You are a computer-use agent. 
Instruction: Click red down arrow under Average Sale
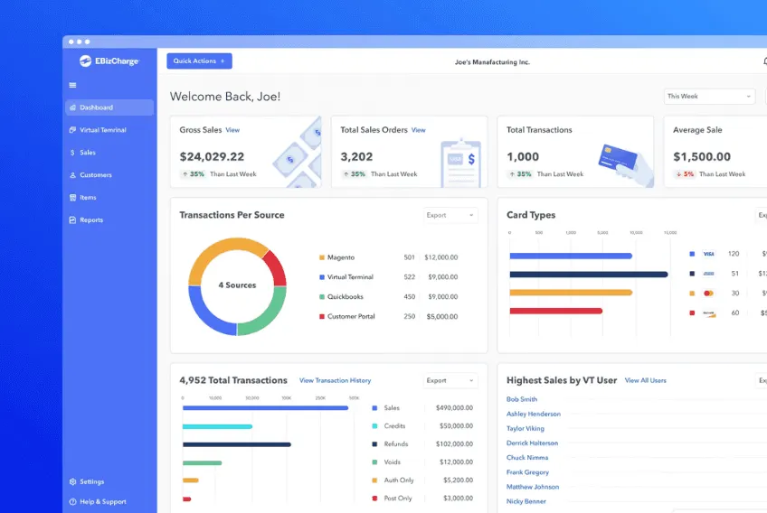679,174
